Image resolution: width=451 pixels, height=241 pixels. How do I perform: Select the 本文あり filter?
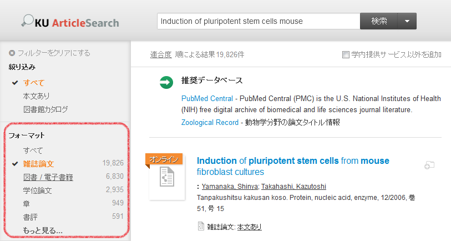click(x=36, y=96)
